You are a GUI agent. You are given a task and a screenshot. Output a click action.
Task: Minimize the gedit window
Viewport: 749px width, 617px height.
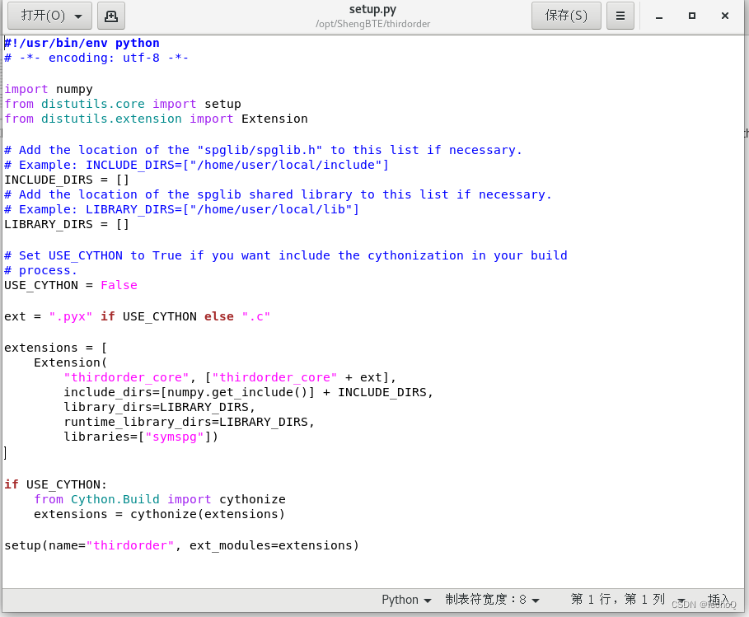click(x=659, y=16)
